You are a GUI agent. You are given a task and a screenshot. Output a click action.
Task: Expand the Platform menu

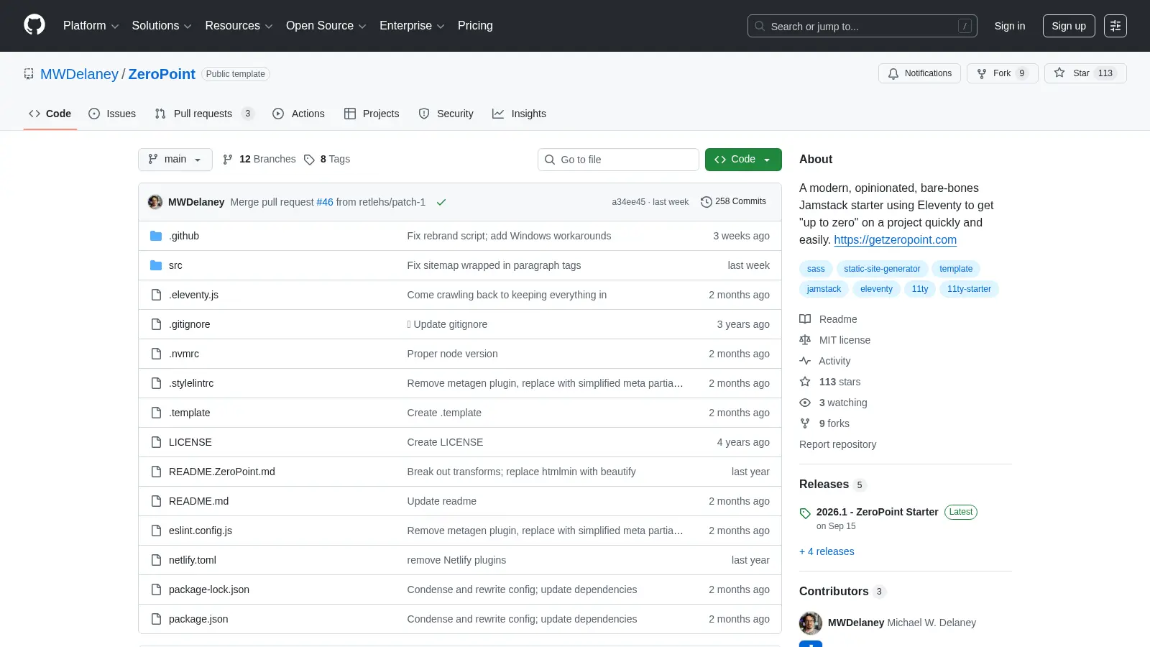91,26
